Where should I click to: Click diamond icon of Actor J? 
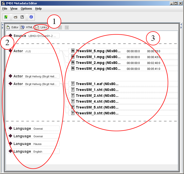(x=10, y=51)
